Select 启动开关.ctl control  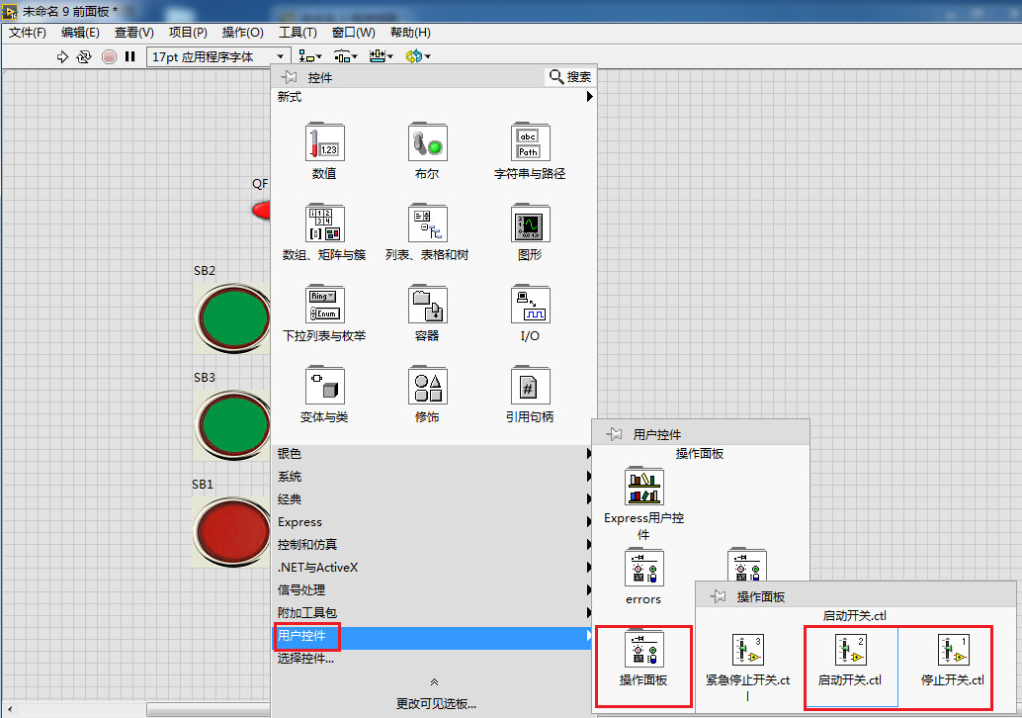(850, 650)
